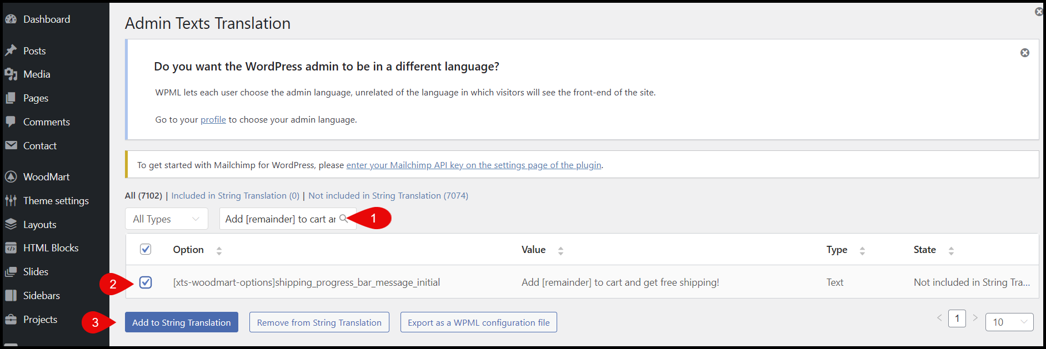This screenshot has height=349, width=1046.
Task: Uncheck the shipping_progress_bar_message_initial row checkbox
Action: (146, 282)
